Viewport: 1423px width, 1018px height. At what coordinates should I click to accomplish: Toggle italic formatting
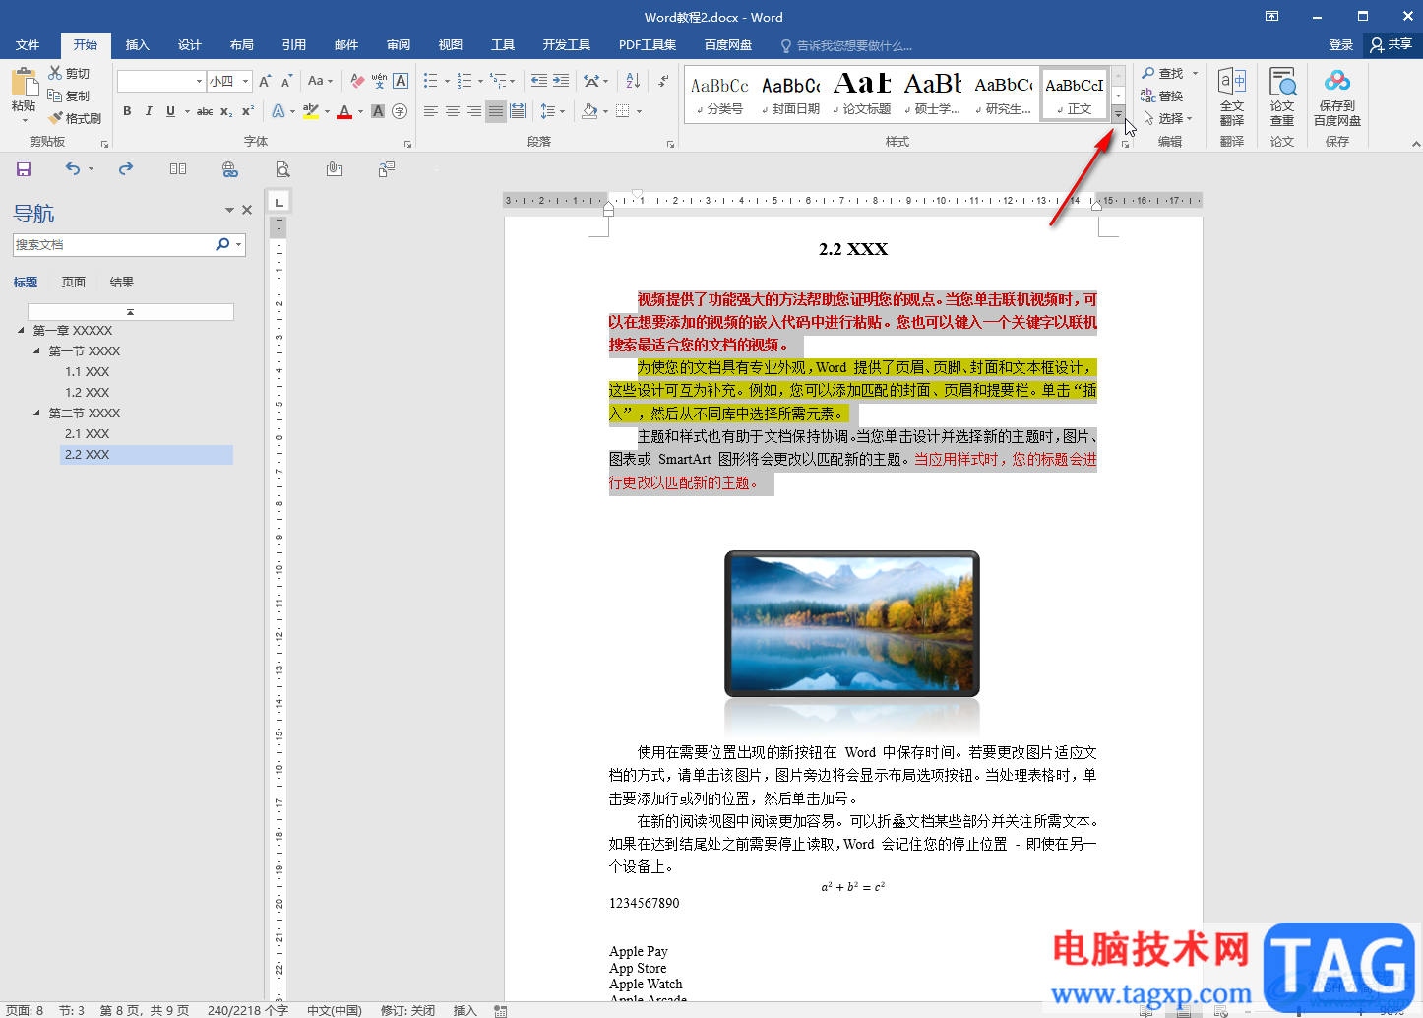click(x=149, y=111)
